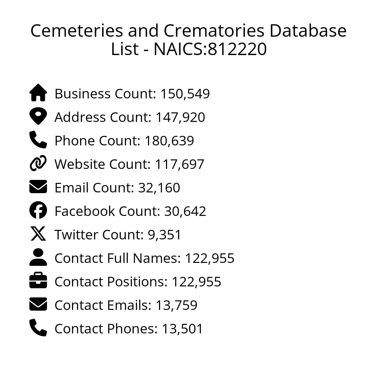The width and height of the screenshot is (376, 376).
Task: Click the Contact Full Names: 122,955 text
Action: point(144,258)
